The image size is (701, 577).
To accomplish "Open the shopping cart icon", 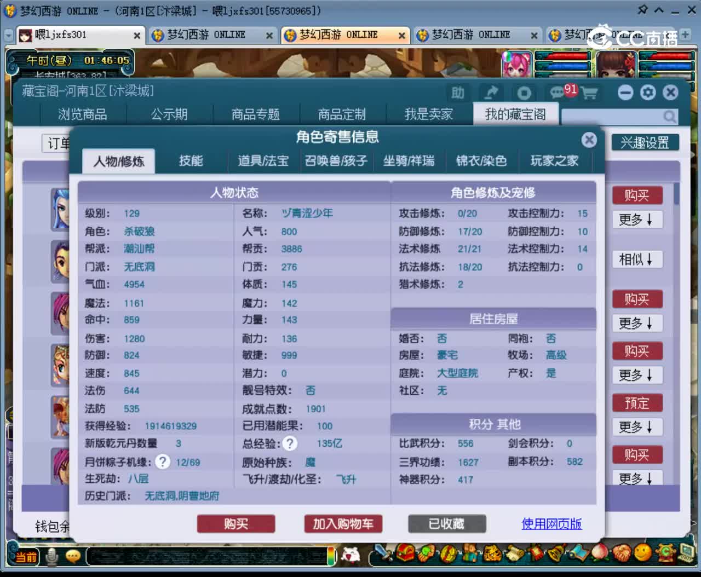I will (589, 93).
